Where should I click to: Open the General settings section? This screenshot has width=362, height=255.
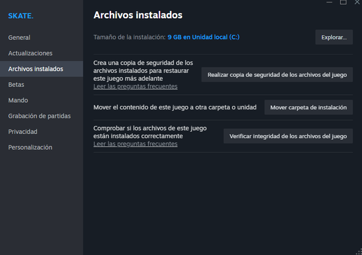coord(19,37)
